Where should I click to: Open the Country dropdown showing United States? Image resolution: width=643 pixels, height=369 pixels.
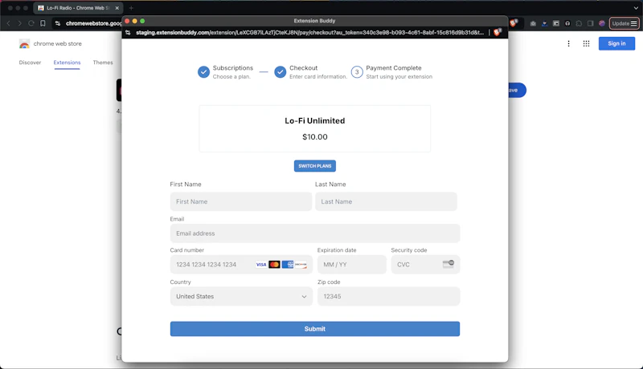click(x=241, y=296)
